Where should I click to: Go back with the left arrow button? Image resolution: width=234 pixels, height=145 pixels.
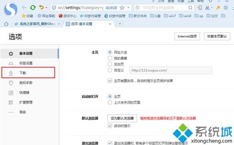point(24,8)
